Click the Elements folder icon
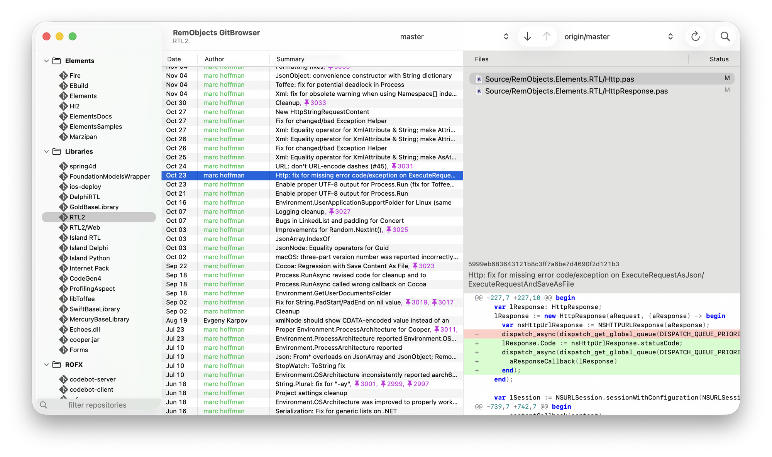The image size is (772, 457). coord(57,61)
